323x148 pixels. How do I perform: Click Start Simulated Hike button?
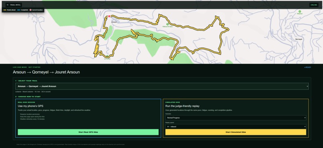click(x=236, y=132)
